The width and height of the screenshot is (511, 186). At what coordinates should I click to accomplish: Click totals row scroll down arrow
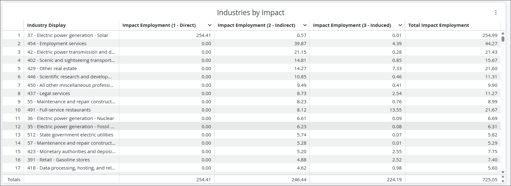[x=503, y=181]
